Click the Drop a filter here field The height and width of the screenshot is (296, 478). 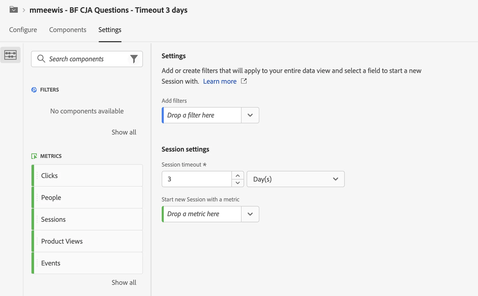coord(202,115)
